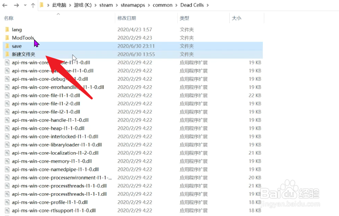Select 此电脑 in the breadcrumb path
339x216 pixels.
point(59,5)
